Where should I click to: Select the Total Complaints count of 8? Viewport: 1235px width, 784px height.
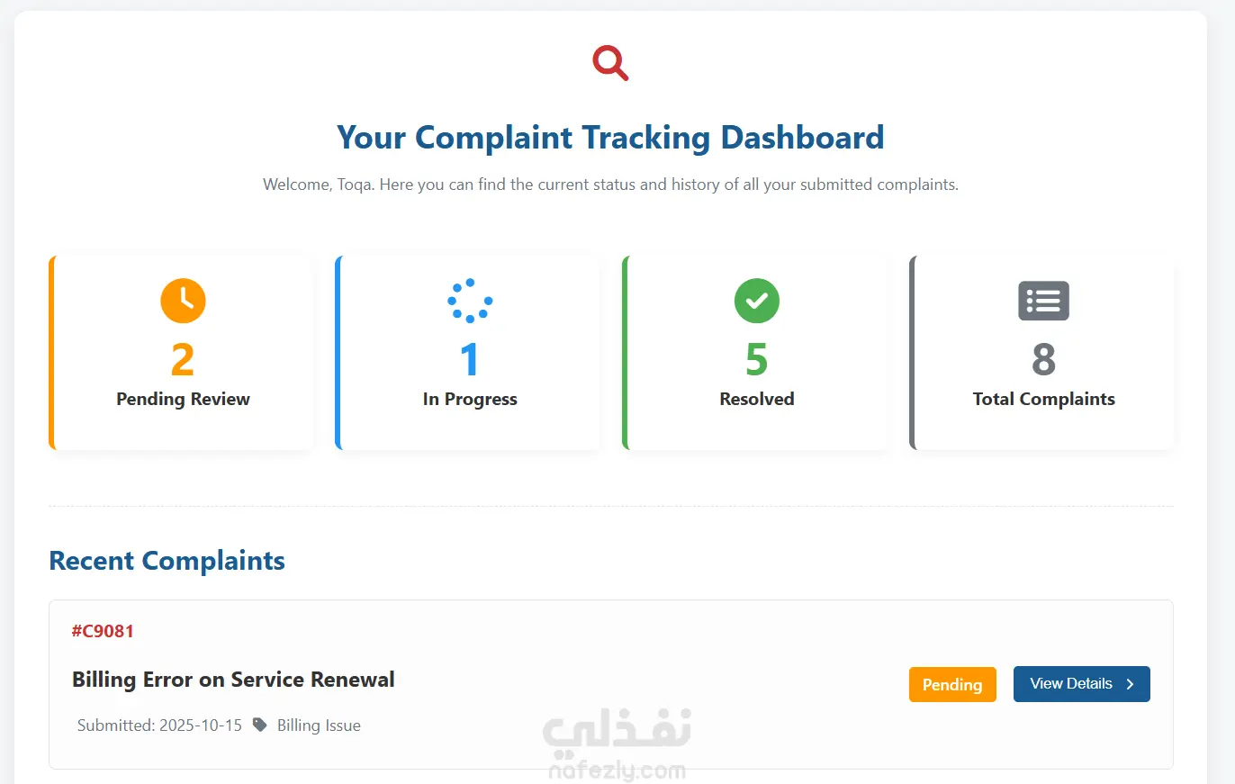(x=1043, y=360)
